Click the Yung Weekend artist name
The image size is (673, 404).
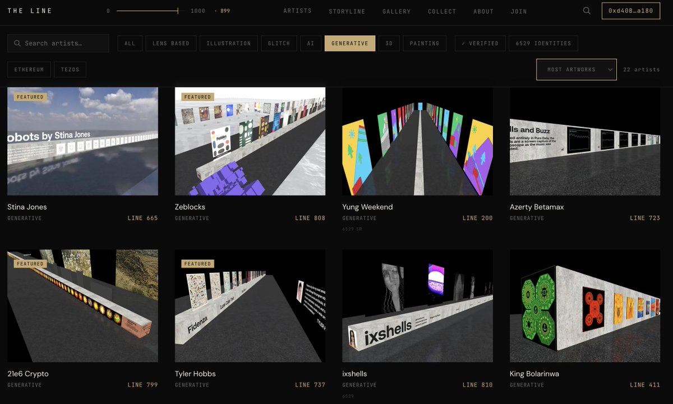tap(367, 207)
